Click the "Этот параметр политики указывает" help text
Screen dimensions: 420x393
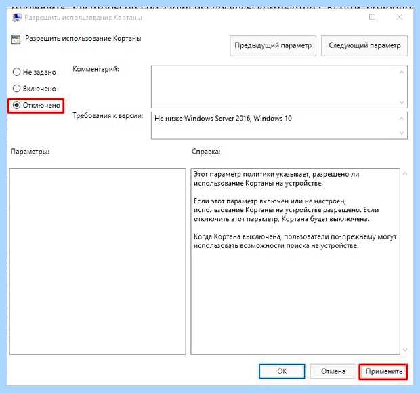276,179
